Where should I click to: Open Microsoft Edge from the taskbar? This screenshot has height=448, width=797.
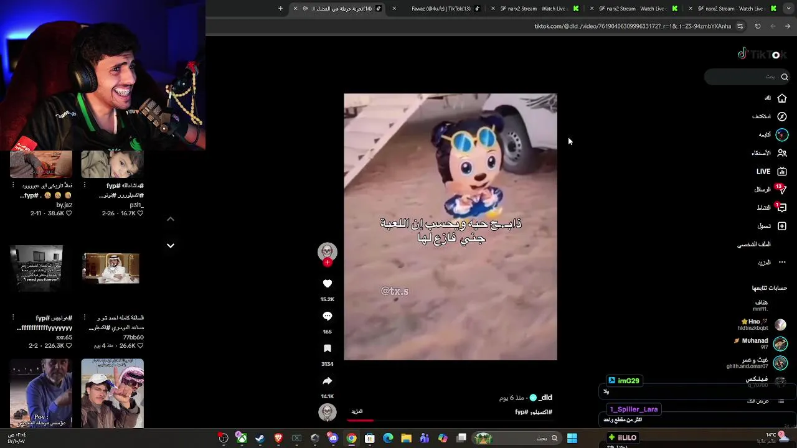[x=388, y=439]
